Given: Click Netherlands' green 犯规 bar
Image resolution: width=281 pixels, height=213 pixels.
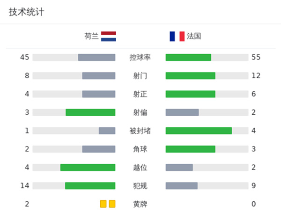Looking at the screenshot, I should click(x=90, y=186).
